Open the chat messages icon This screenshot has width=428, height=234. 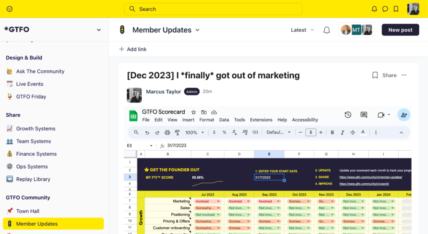tap(385, 9)
